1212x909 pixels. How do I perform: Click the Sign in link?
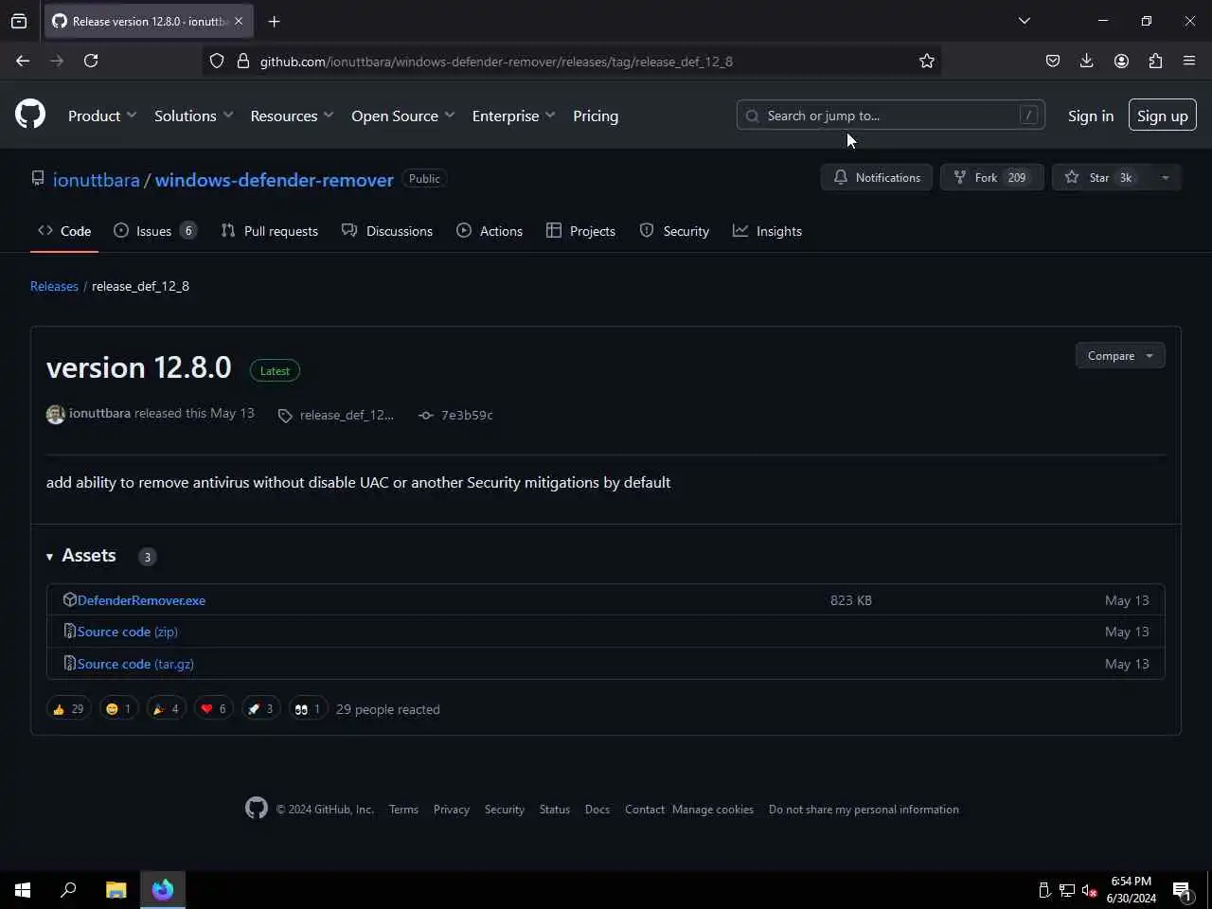pos(1091,116)
